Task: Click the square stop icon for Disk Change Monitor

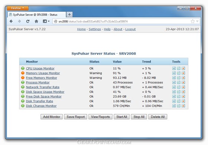Action: (x=174, y=106)
